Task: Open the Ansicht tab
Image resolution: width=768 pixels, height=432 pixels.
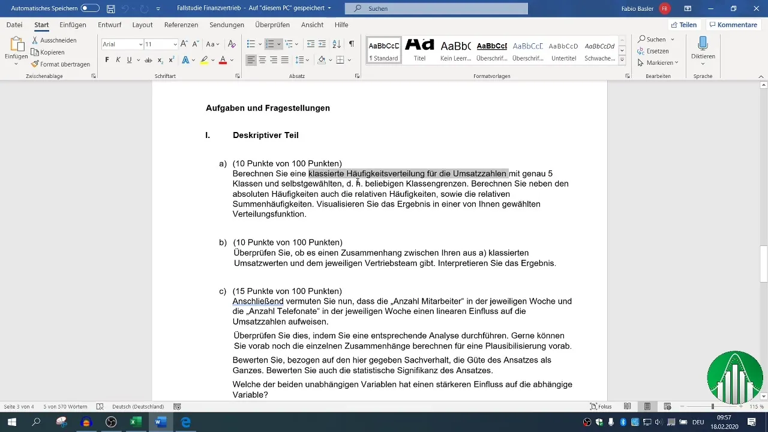Action: coord(313,25)
